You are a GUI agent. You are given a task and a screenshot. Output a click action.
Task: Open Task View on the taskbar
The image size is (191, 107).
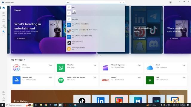pyautogui.click(x=36, y=105)
